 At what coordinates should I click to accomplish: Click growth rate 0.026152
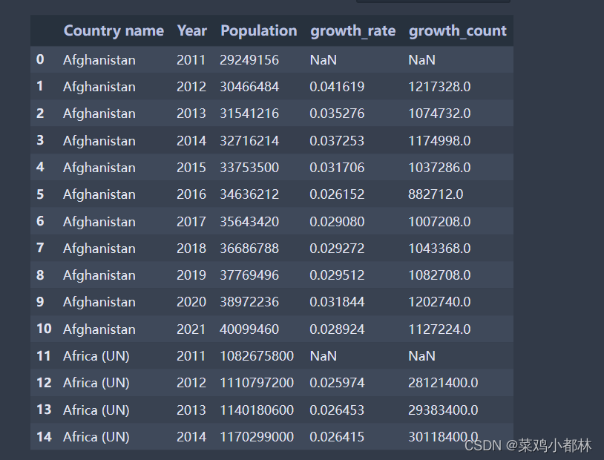(x=337, y=194)
